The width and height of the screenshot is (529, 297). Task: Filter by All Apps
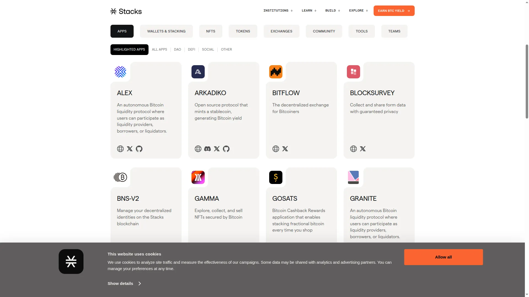click(160, 50)
